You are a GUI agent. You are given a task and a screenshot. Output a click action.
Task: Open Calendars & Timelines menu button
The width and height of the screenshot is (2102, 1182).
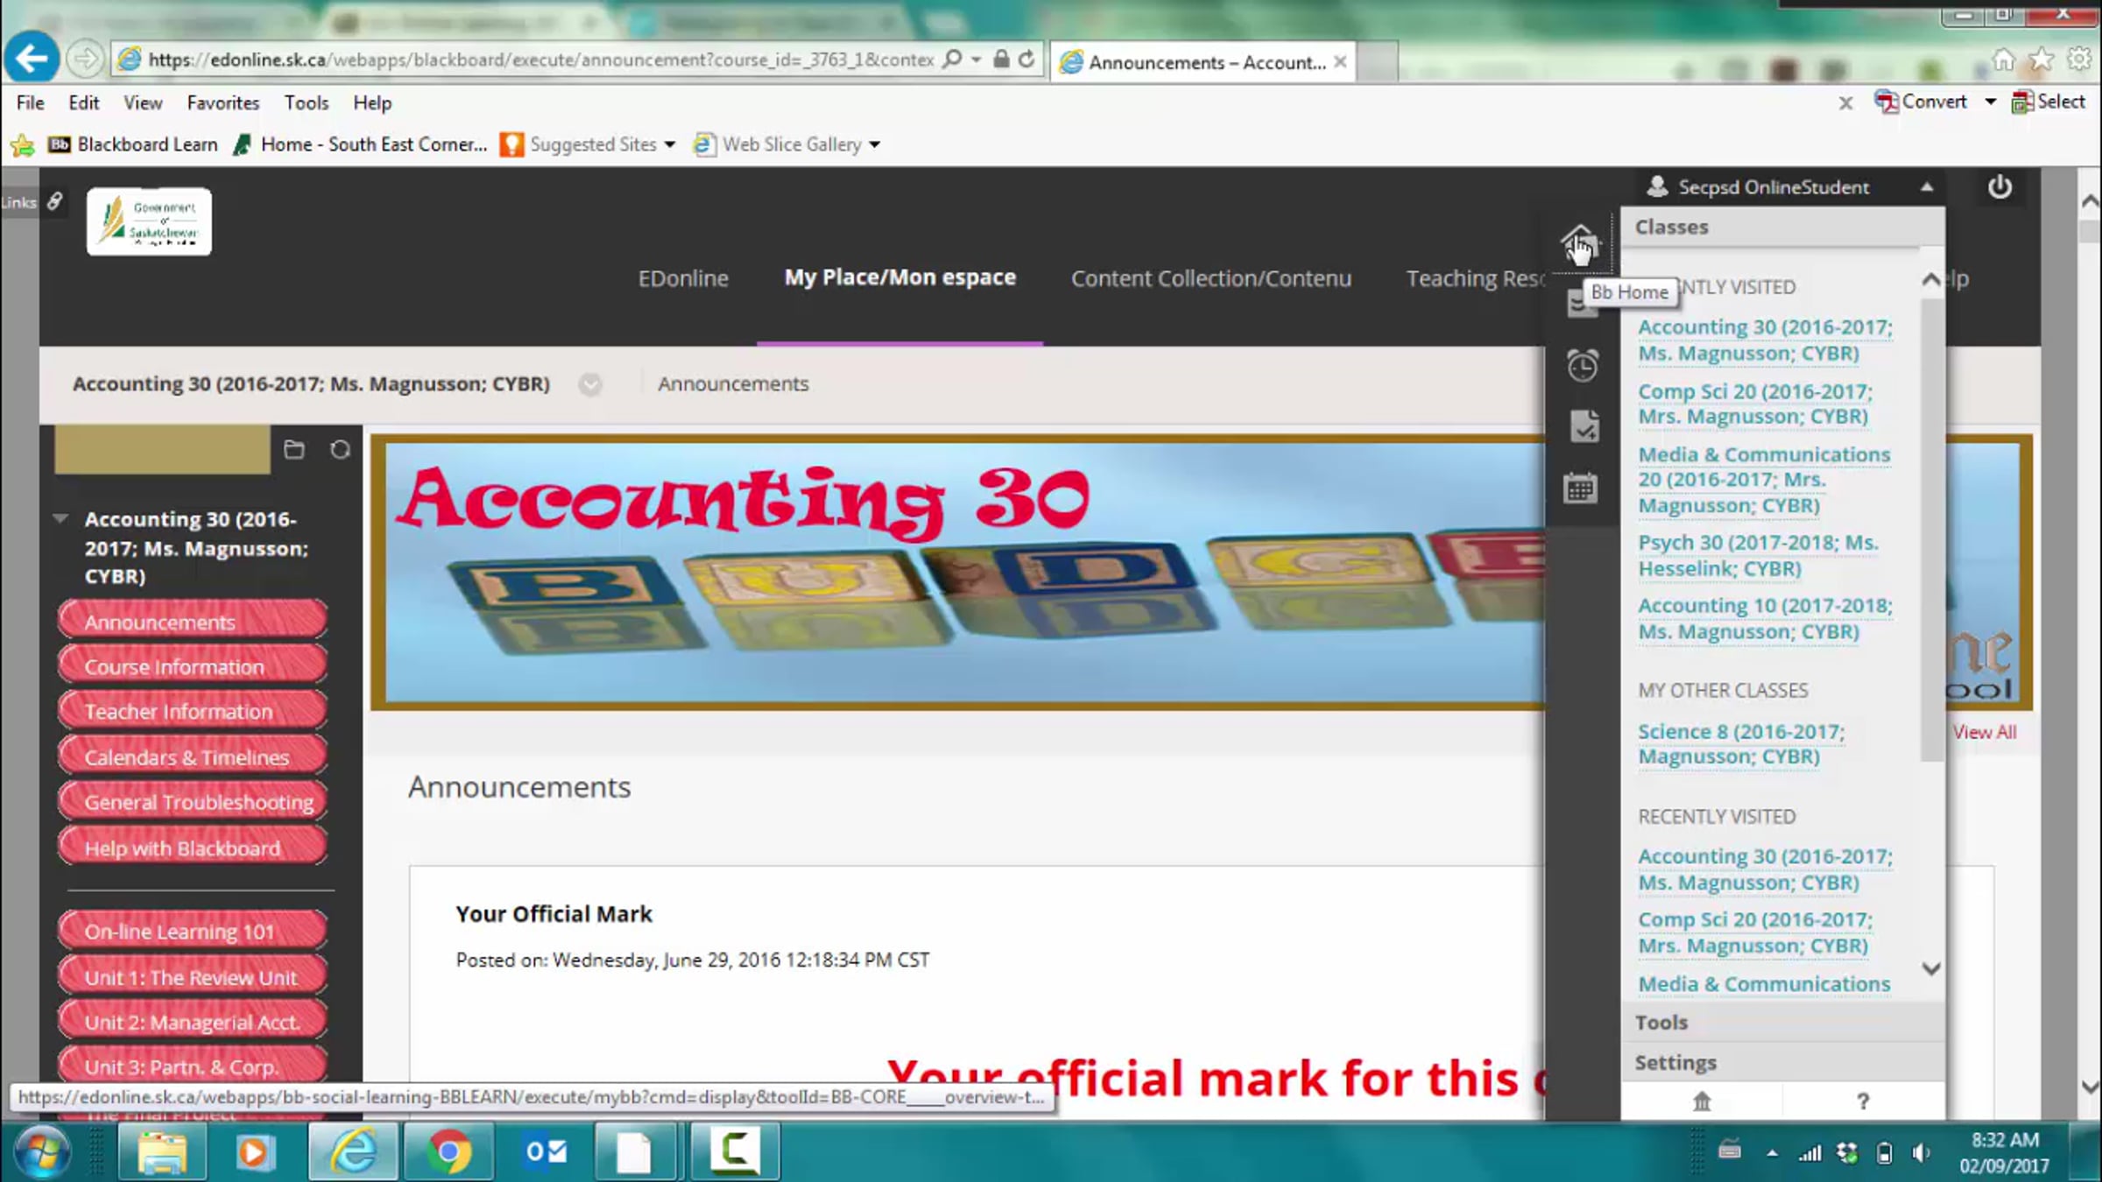pos(193,756)
